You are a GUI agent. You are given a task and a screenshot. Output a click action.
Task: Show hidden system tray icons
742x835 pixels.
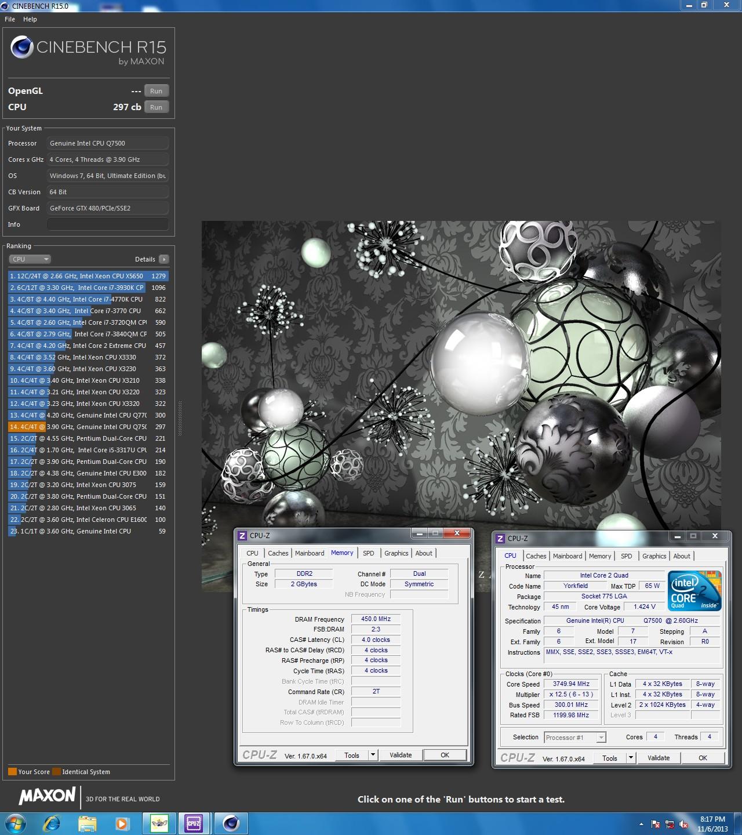[x=641, y=824]
